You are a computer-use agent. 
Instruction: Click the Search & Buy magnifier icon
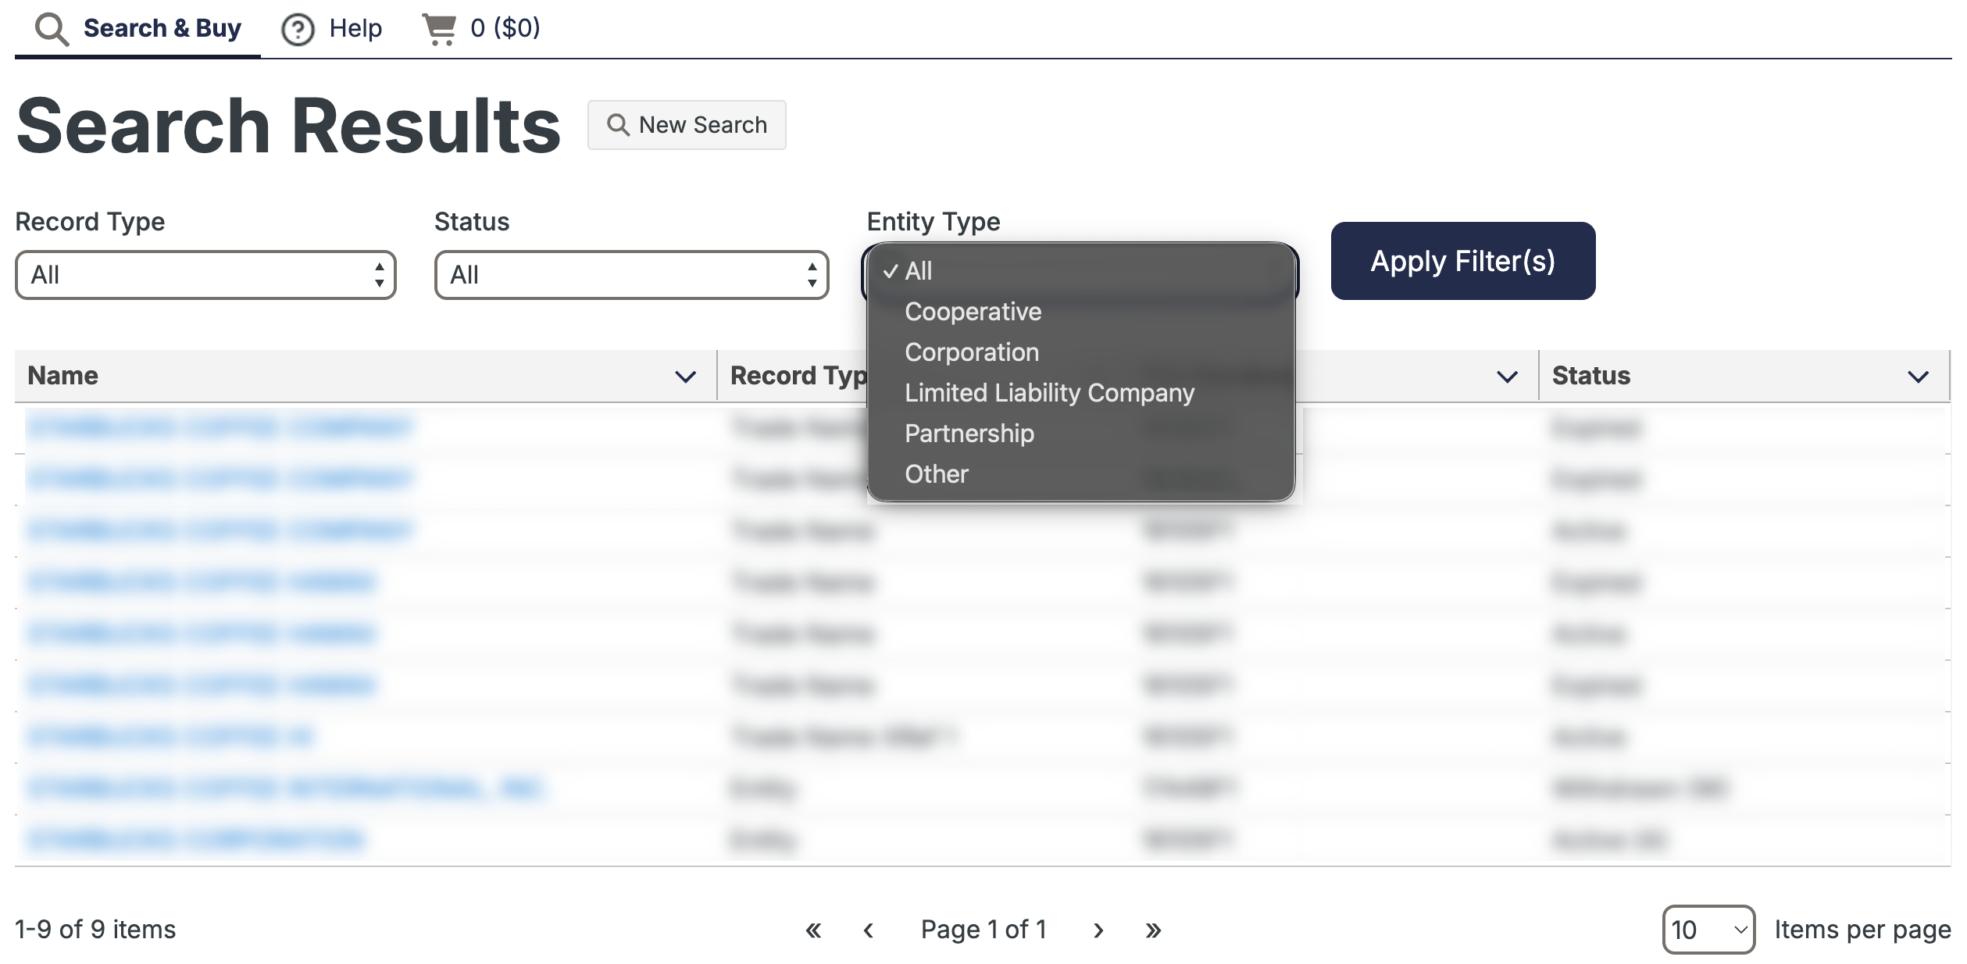coord(52,29)
